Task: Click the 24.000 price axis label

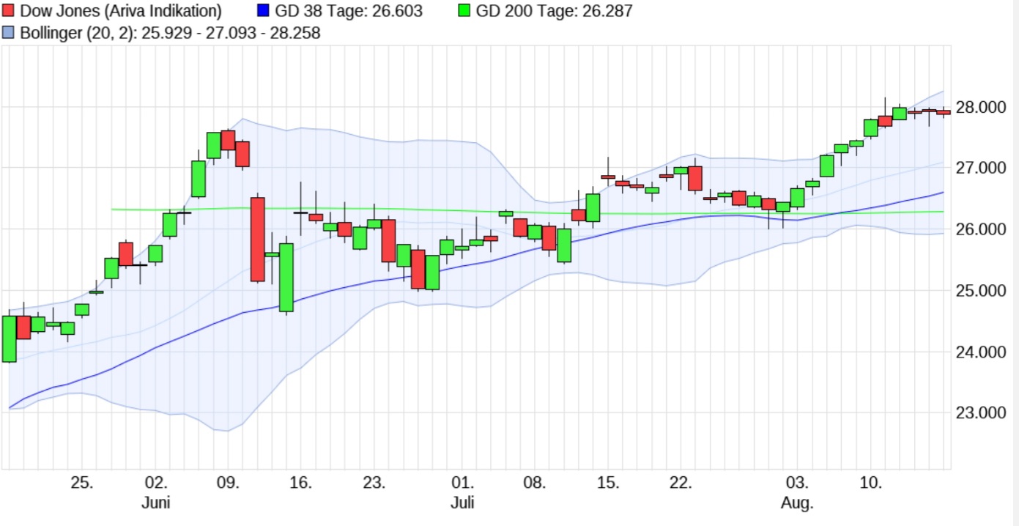Action: [x=980, y=352]
